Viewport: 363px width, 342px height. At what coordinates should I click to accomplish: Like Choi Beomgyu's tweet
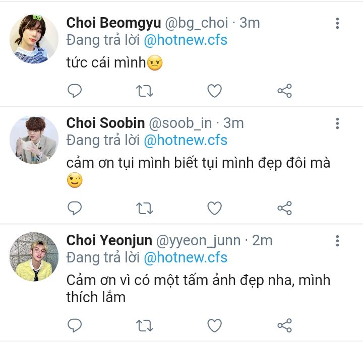pyautogui.click(x=215, y=91)
